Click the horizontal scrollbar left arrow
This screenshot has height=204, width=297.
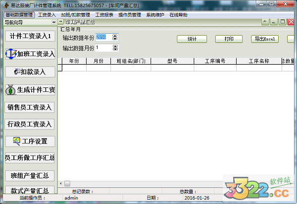(x=60, y=183)
